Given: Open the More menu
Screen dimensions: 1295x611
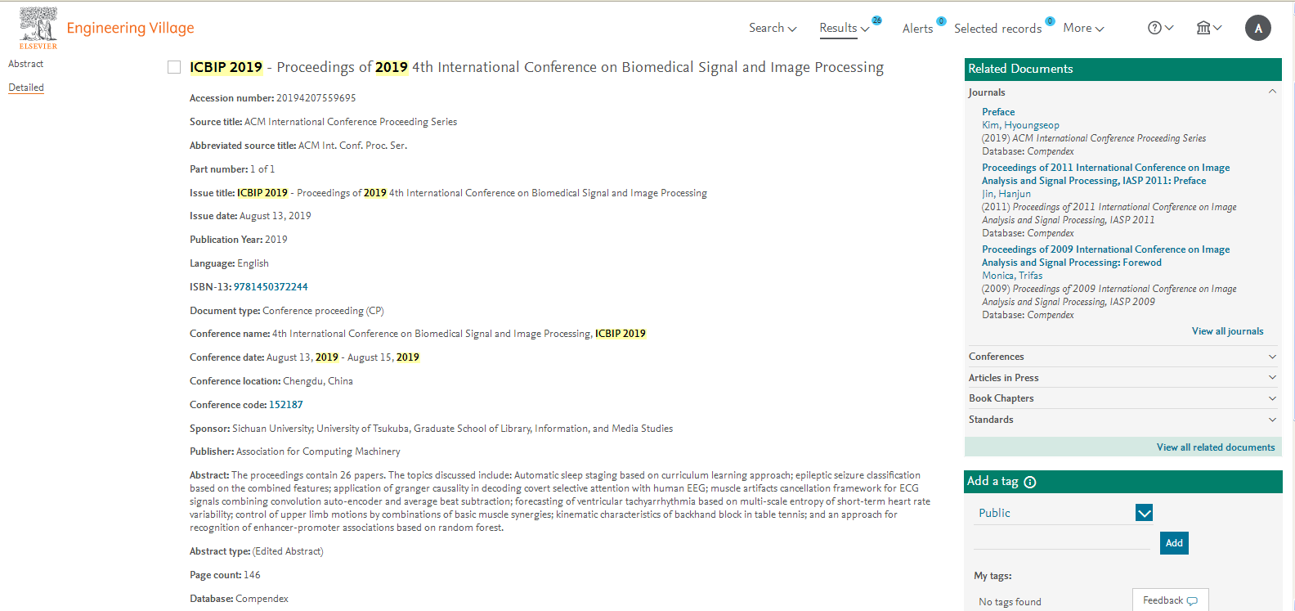Looking at the screenshot, I should 1083,28.
